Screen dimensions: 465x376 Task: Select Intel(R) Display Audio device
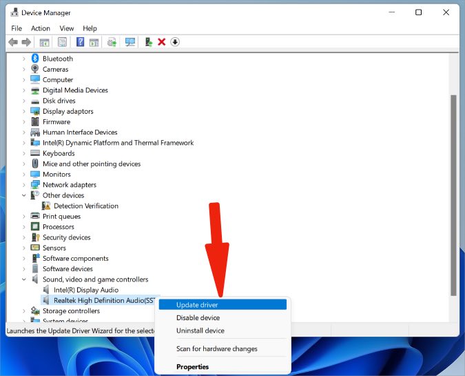[x=85, y=290]
